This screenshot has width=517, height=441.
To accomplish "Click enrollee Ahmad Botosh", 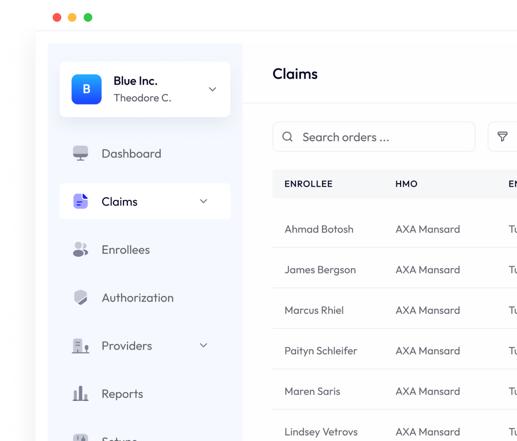I will point(319,229).
